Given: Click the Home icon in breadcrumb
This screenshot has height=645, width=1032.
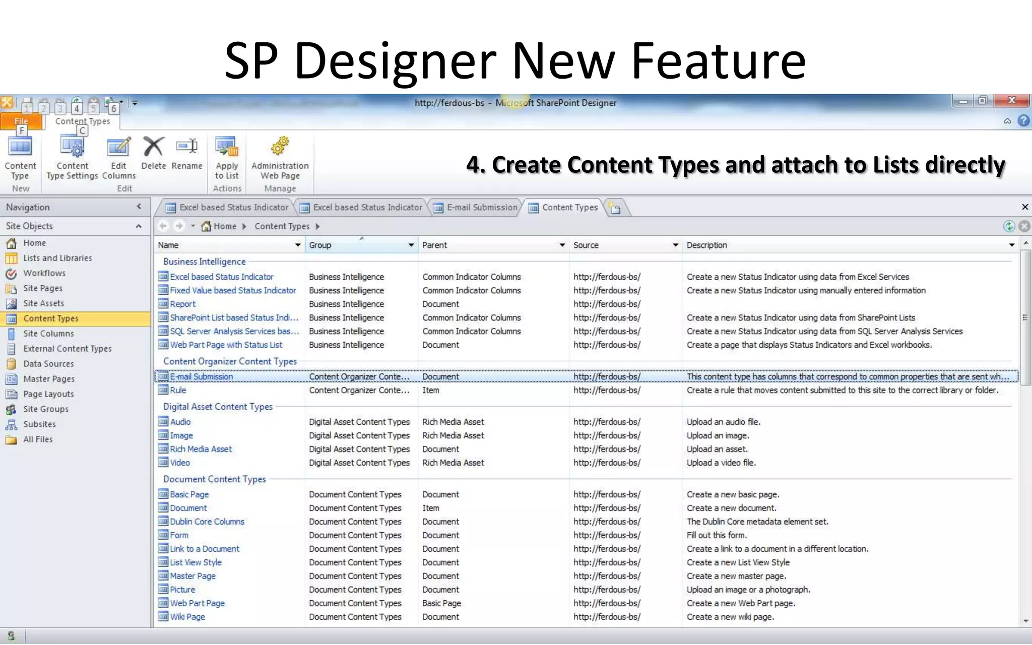Looking at the screenshot, I should 206,226.
